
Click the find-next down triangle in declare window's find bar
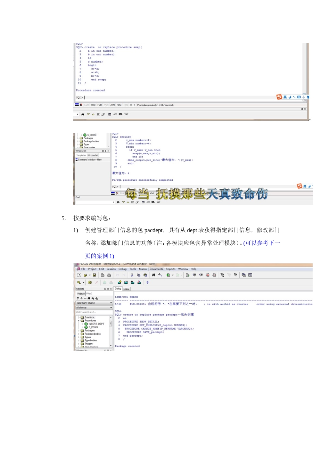[123, 202]
